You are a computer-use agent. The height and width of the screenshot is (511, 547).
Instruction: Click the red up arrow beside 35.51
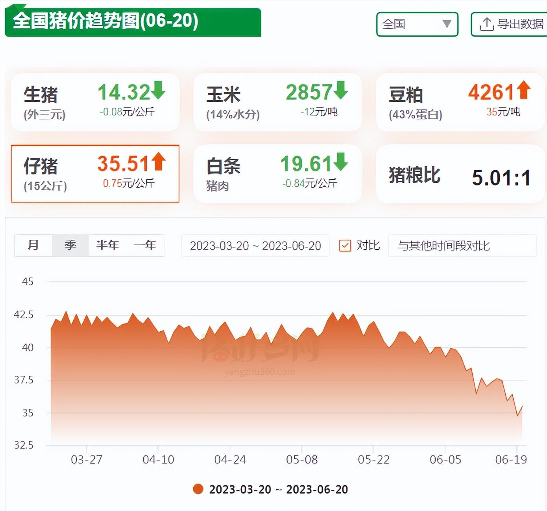(159, 162)
